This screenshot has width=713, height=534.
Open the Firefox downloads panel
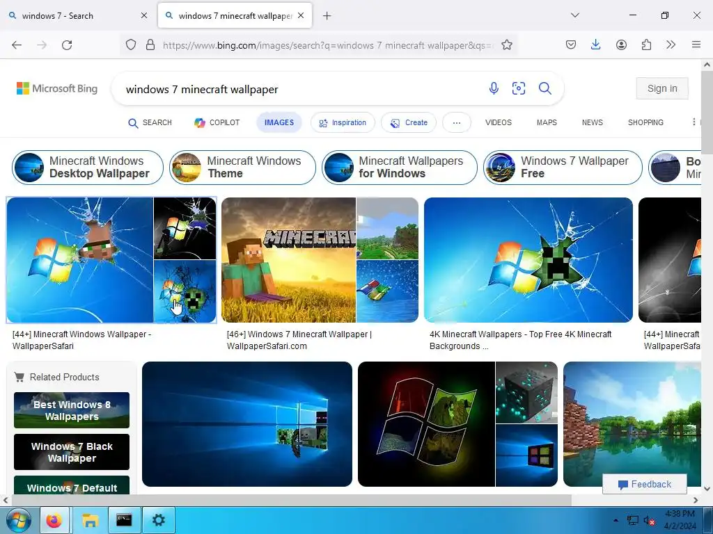[596, 44]
